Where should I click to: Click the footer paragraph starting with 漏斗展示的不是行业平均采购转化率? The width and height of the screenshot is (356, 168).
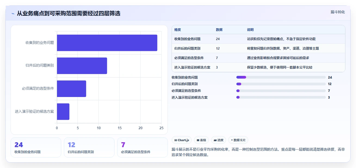click(x=258, y=152)
